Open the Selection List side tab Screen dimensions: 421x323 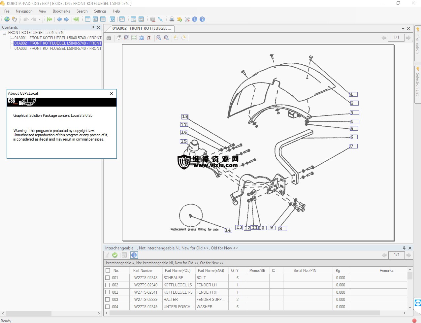(418, 84)
